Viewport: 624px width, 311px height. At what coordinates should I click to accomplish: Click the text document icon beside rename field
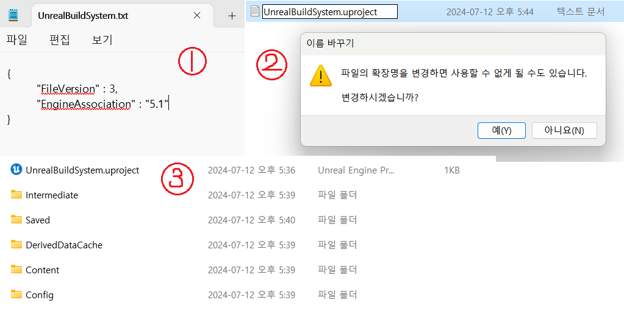pos(255,12)
